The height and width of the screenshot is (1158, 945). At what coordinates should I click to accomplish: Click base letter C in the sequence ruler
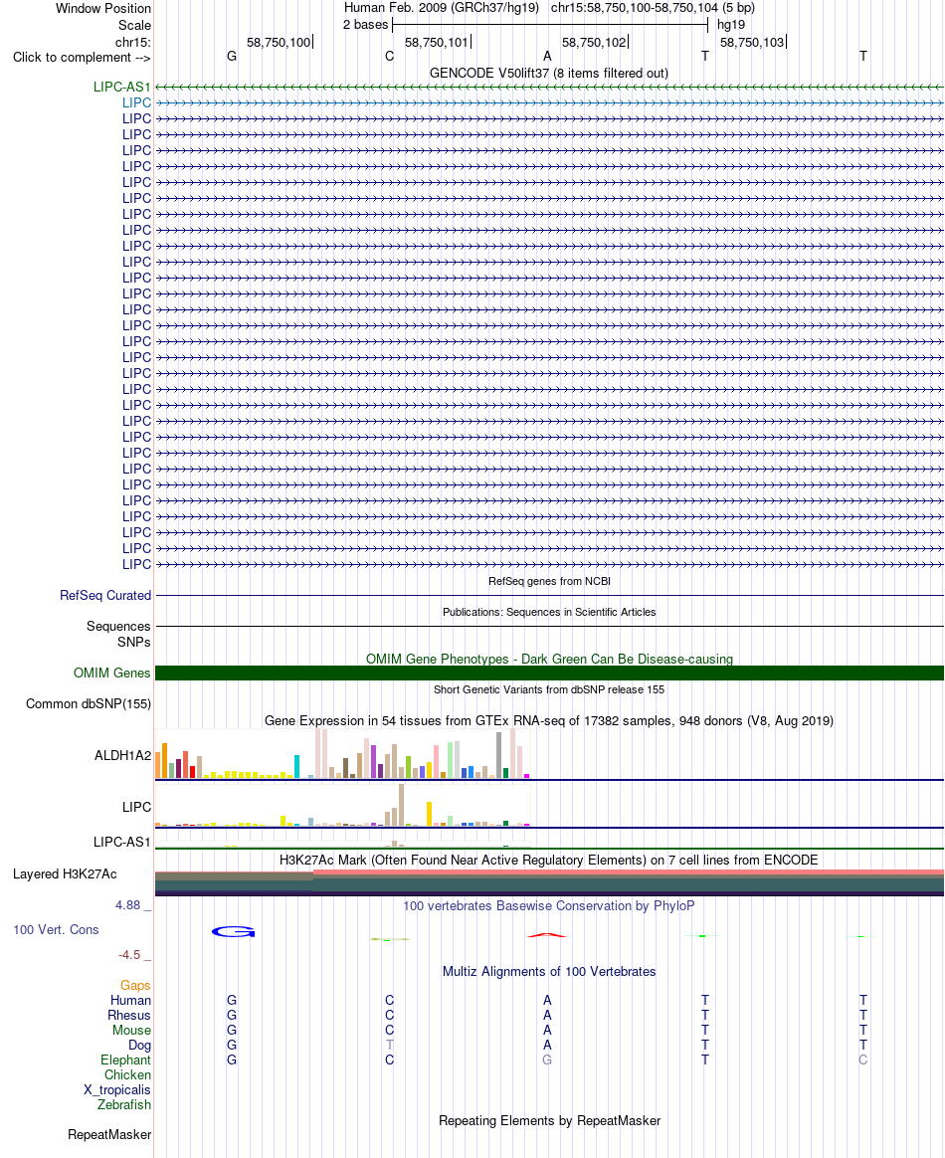point(389,56)
